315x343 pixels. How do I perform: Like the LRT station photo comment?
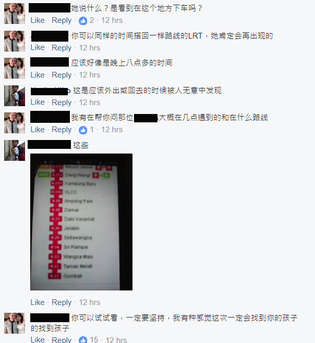coord(38,302)
